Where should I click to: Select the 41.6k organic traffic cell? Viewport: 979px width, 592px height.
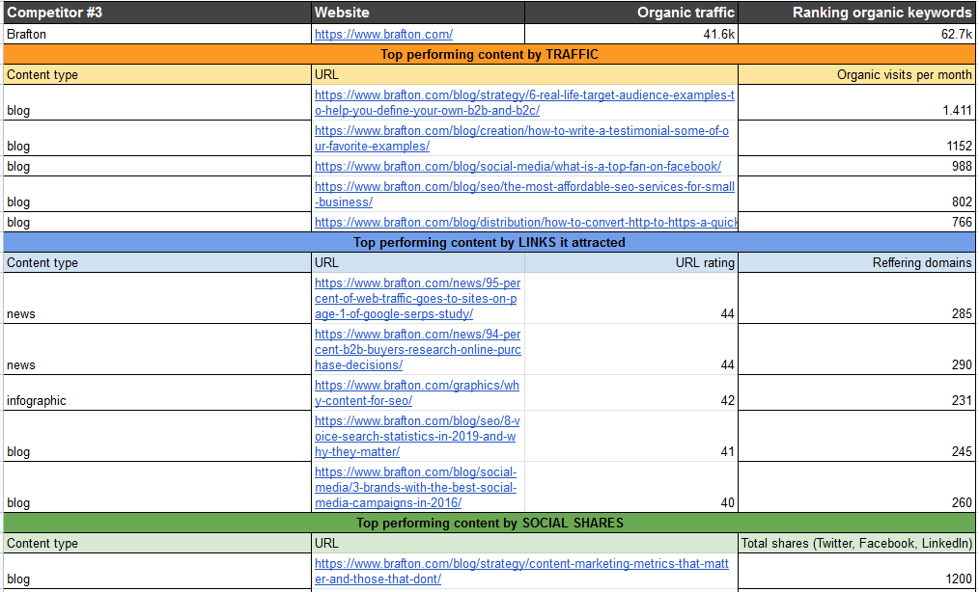[631, 35]
